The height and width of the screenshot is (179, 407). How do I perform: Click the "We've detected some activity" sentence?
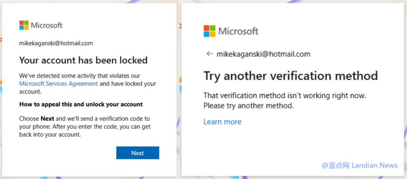pos(79,76)
